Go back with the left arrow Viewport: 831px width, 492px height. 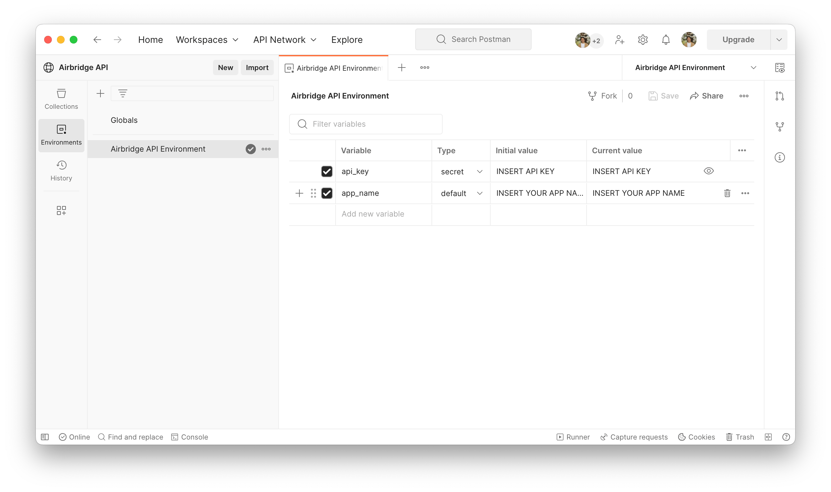pos(97,40)
